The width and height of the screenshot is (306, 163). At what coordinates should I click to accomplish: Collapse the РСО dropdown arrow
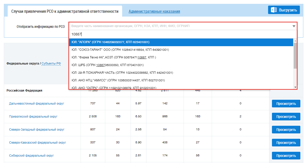point(293,26)
